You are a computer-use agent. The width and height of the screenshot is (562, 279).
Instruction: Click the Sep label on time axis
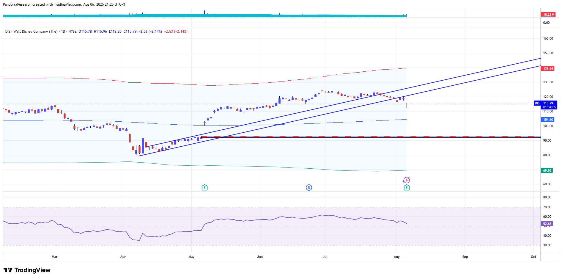465,257
